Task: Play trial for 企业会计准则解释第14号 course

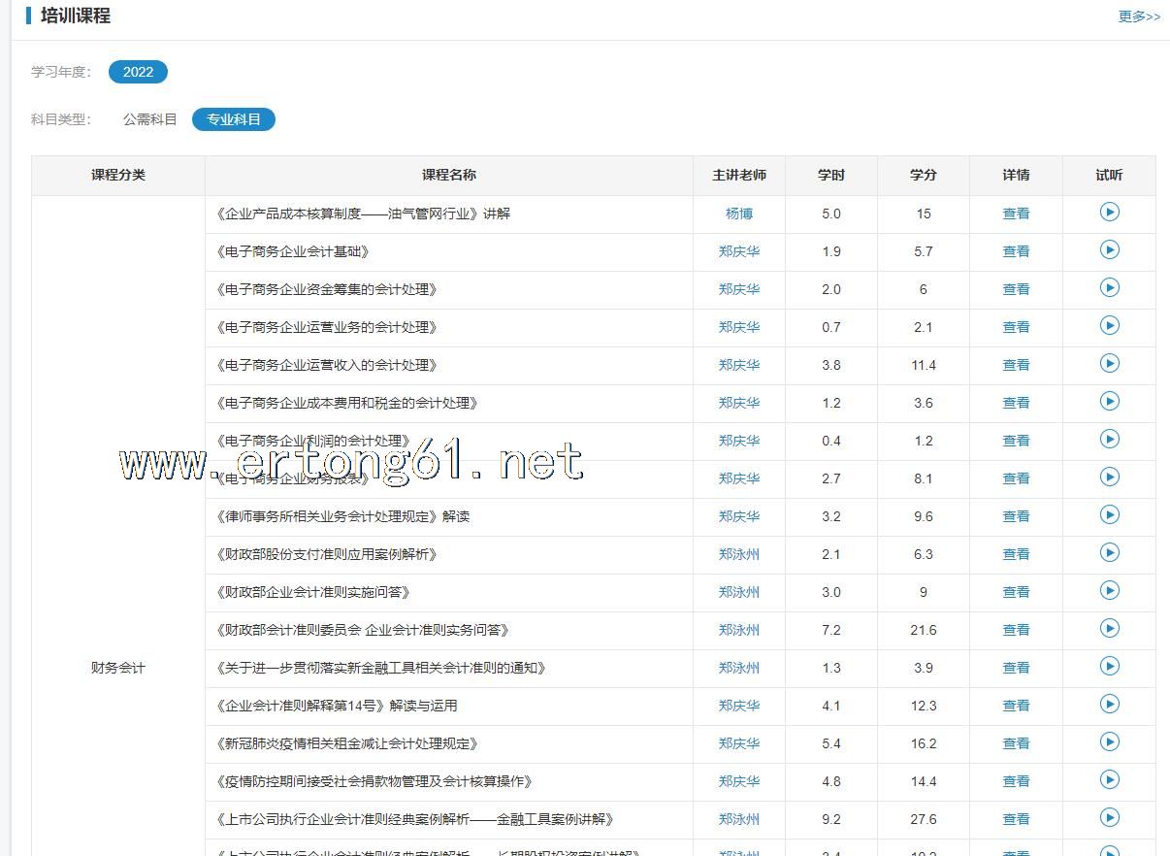Action: click(x=1109, y=704)
